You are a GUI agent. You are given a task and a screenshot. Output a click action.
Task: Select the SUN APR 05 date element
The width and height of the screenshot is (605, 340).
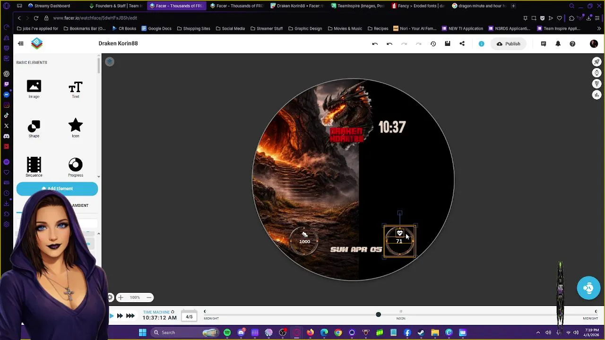(356, 249)
